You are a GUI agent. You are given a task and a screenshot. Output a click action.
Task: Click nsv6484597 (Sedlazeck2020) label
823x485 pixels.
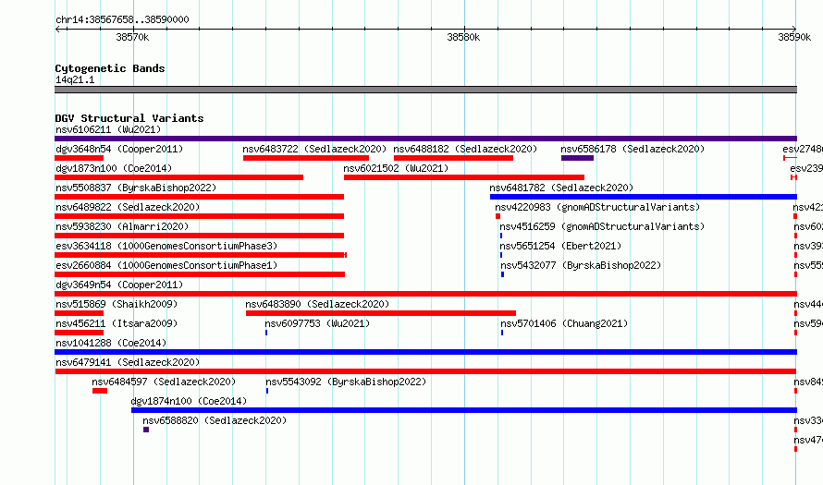pos(164,382)
